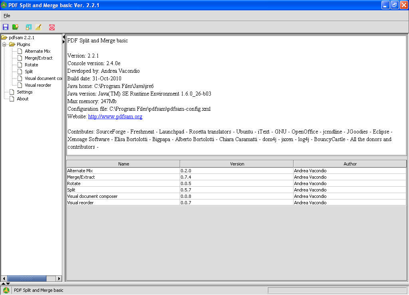409x295 pixels.
Task: Select the Split row in plugin table
Action: pyautogui.click(x=123, y=190)
